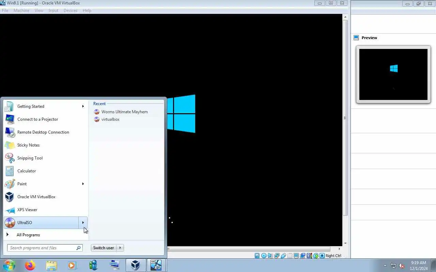Open the Windows Start orb

tap(9, 265)
